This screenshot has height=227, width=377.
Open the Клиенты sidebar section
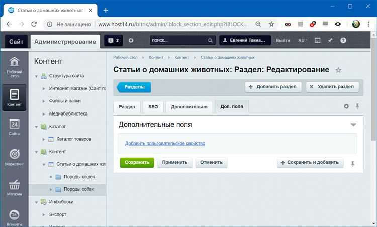(x=14, y=218)
